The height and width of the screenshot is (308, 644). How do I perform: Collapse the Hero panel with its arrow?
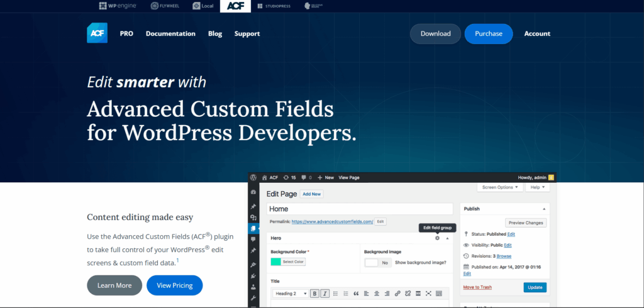[447, 238]
